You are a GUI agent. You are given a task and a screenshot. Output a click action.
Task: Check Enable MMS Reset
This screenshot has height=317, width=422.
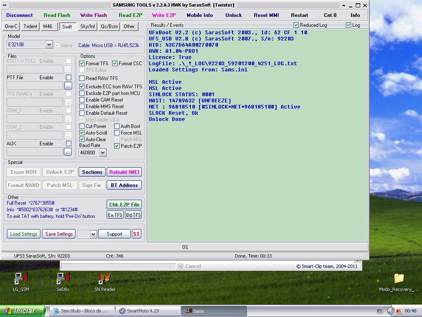pos(82,106)
